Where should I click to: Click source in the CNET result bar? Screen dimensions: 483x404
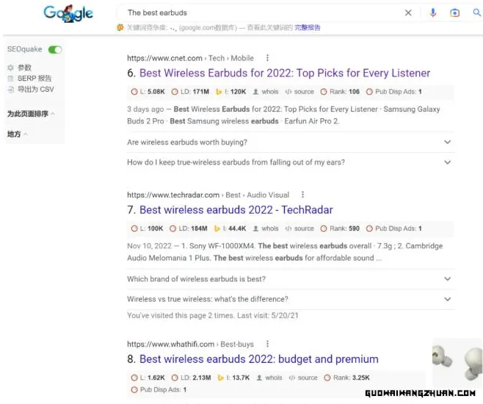click(299, 92)
